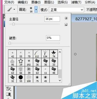Click brush list scroll up arrow
This screenshot has height=99, width=97.
click(60, 52)
